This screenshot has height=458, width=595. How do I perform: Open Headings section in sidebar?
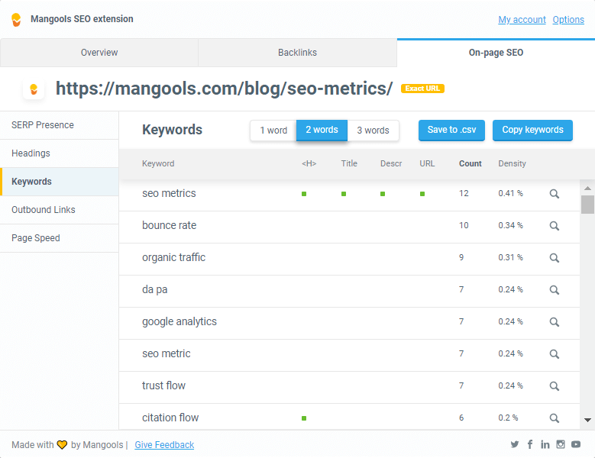[60, 153]
